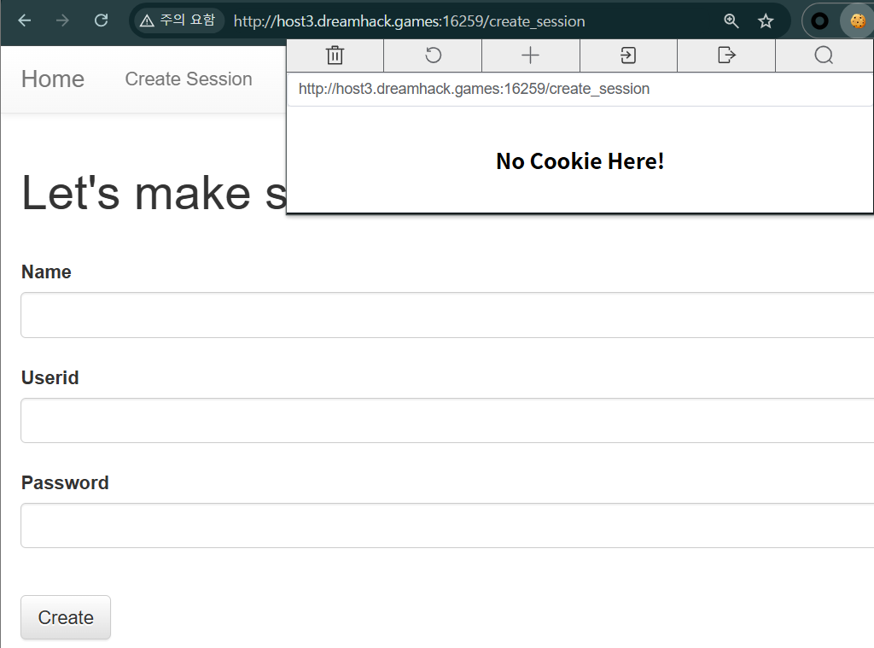The height and width of the screenshot is (648, 874).
Task: Click the import cookies icon
Action: pyautogui.click(x=628, y=55)
